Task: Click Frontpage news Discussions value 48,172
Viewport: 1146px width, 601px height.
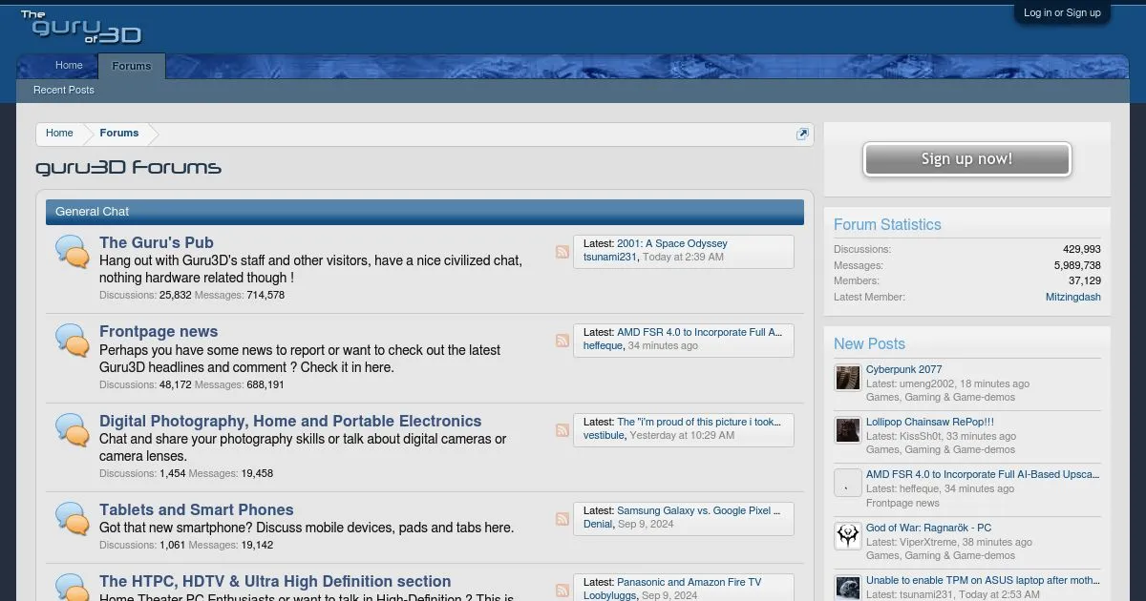Action: click(176, 384)
